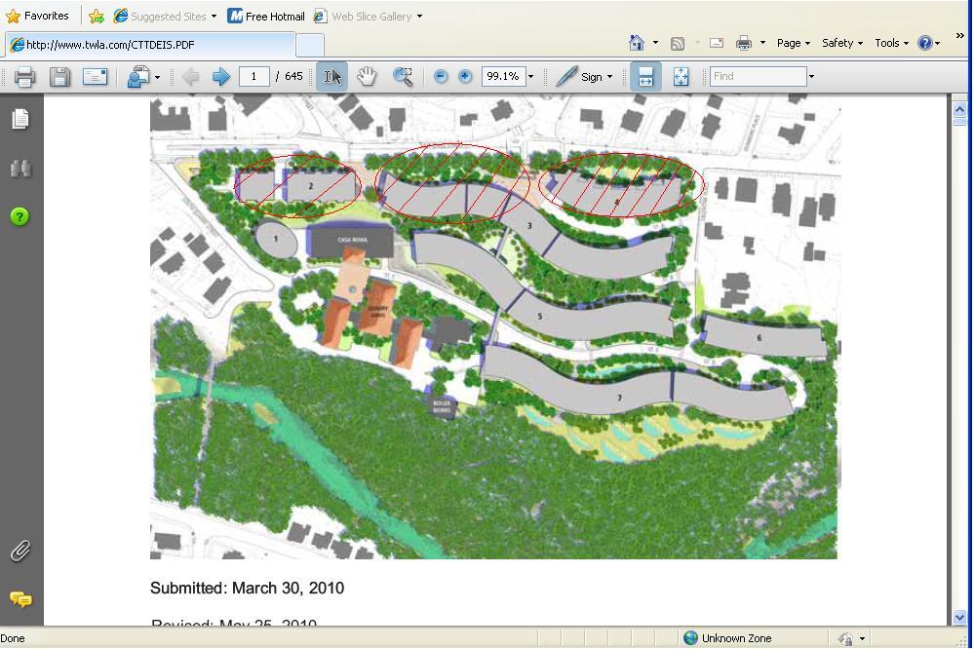The width and height of the screenshot is (974, 649).
Task: Click the zoom in plus button
Action: (x=465, y=77)
